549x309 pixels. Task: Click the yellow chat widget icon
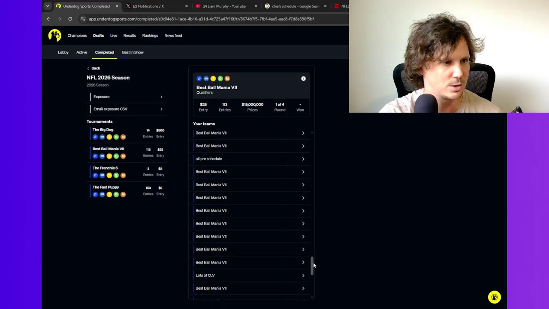[494, 297]
